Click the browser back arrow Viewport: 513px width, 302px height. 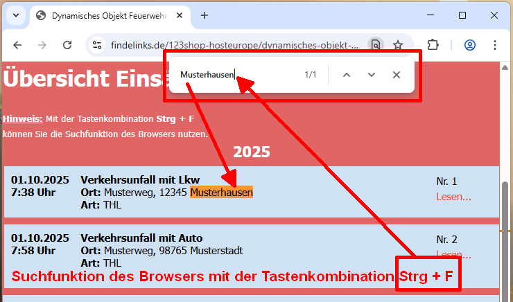17,45
